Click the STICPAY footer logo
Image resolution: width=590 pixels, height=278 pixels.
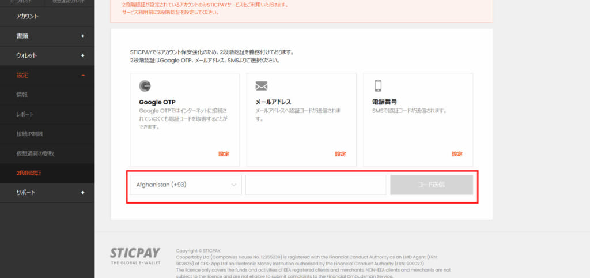(135, 256)
